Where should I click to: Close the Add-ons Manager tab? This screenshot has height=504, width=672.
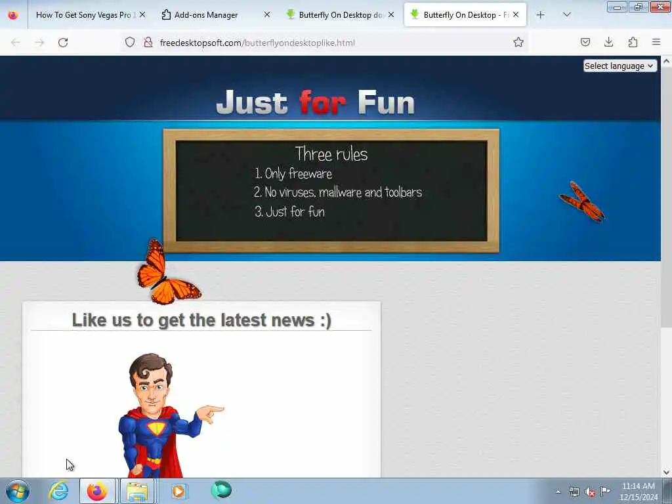pyautogui.click(x=266, y=15)
